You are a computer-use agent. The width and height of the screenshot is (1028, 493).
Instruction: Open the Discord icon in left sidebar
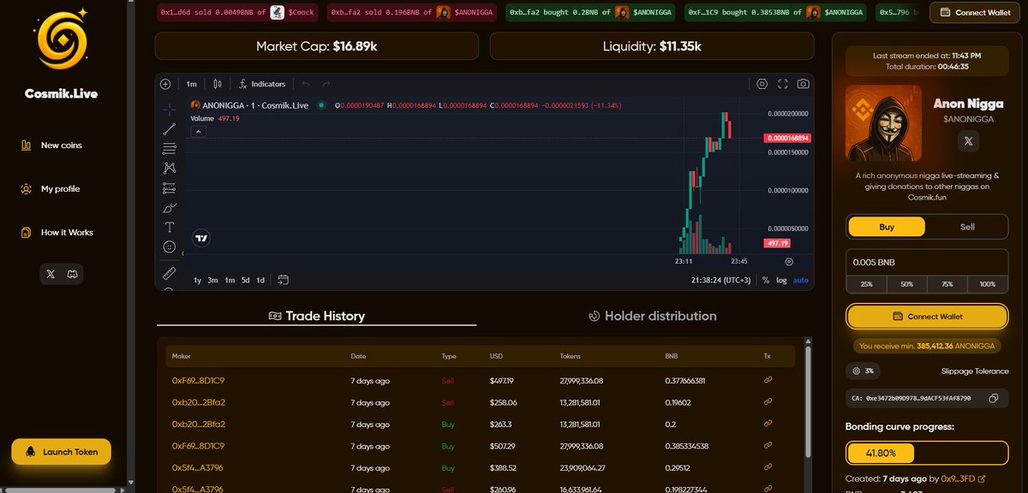pos(73,274)
